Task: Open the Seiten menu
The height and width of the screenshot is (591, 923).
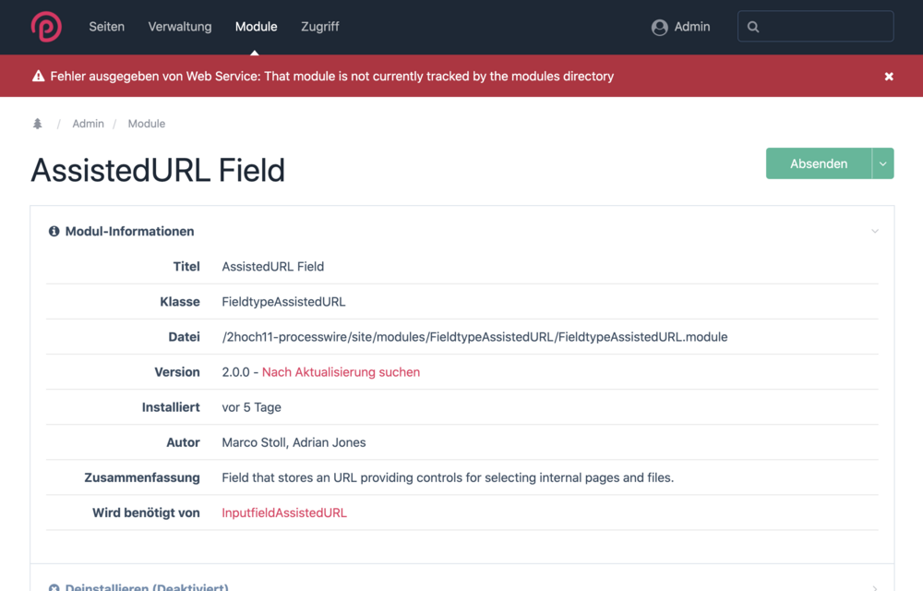Action: pos(106,27)
